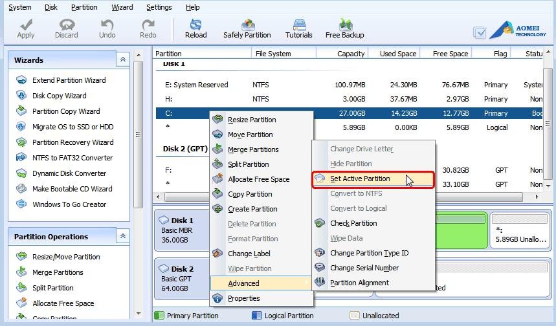Open Migrate OS to SSD or HDD
Viewport: 556px width, 326px height.
point(72,127)
